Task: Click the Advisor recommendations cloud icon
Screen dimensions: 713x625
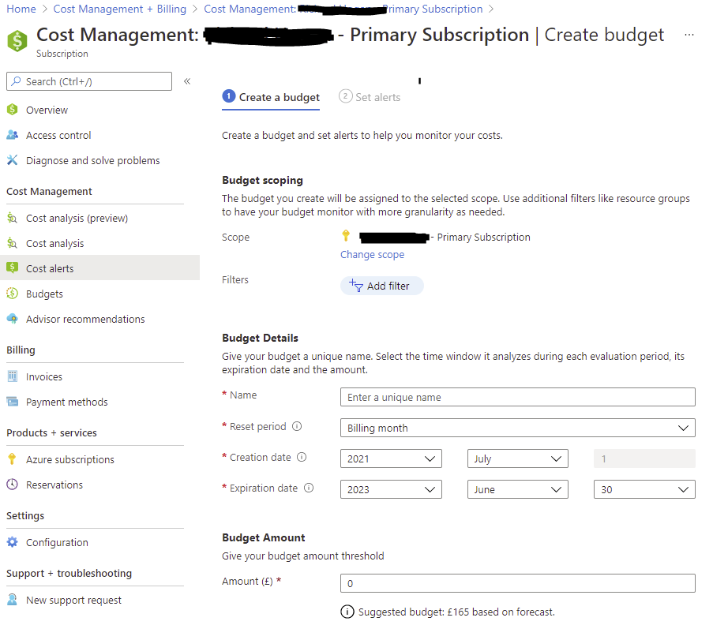Action: pyautogui.click(x=12, y=319)
